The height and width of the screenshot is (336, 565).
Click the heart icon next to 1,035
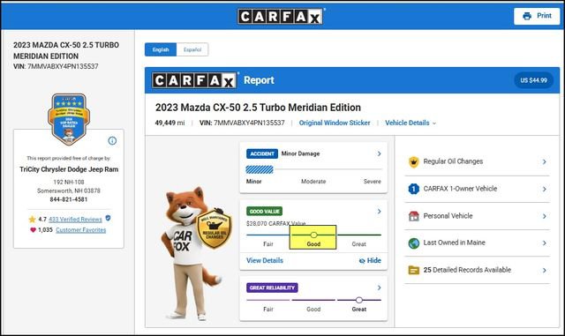point(33,230)
